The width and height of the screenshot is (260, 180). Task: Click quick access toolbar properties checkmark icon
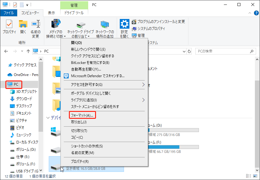(x=15, y=5)
